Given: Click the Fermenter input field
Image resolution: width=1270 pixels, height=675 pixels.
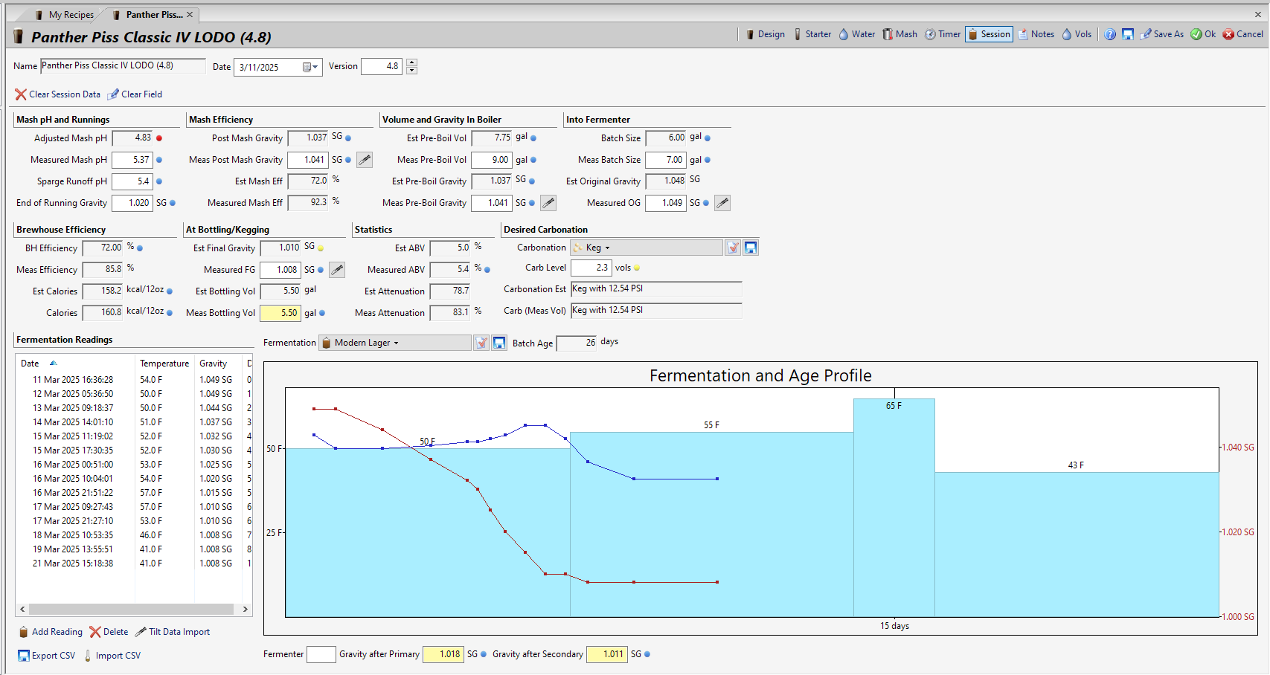Looking at the screenshot, I should pos(321,654).
